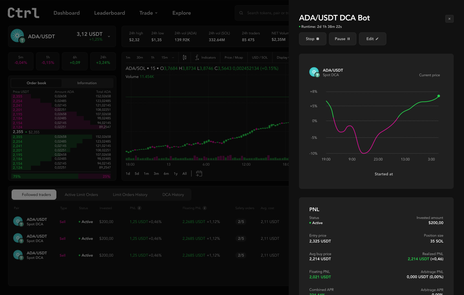
Task: Go to the Leaderboard page
Action: pyautogui.click(x=110, y=13)
